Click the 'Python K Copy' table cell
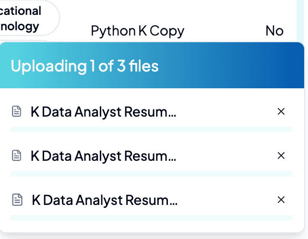The image size is (308, 239). pyautogui.click(x=138, y=31)
